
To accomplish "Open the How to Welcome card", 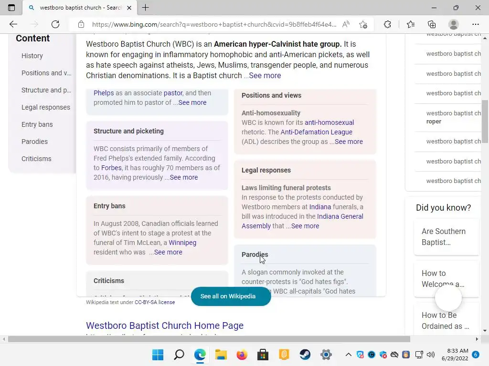I will tap(446, 278).
